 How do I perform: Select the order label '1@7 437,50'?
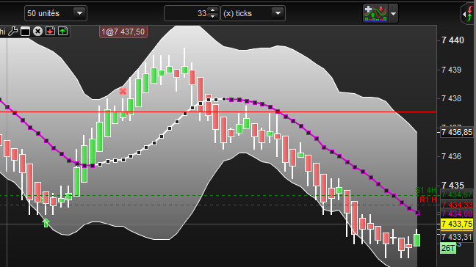123,32
